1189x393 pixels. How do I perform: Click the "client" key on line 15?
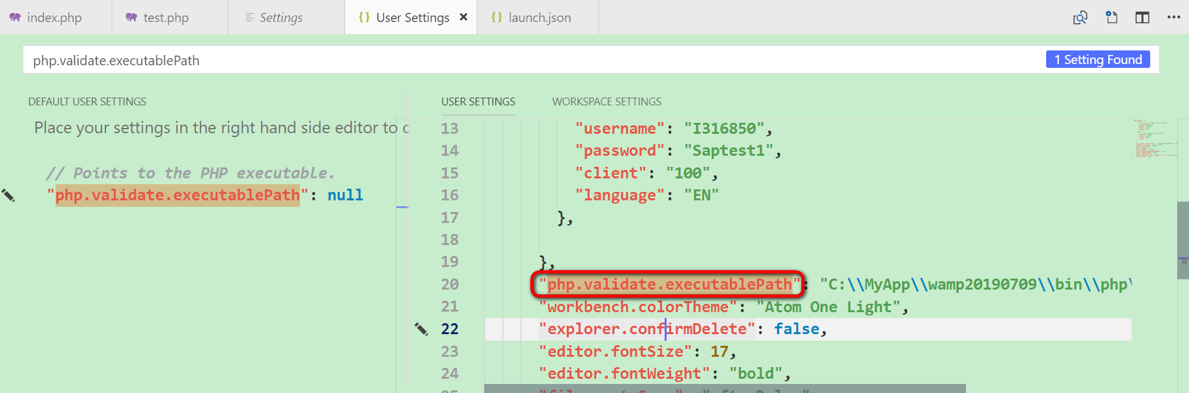coord(611,173)
